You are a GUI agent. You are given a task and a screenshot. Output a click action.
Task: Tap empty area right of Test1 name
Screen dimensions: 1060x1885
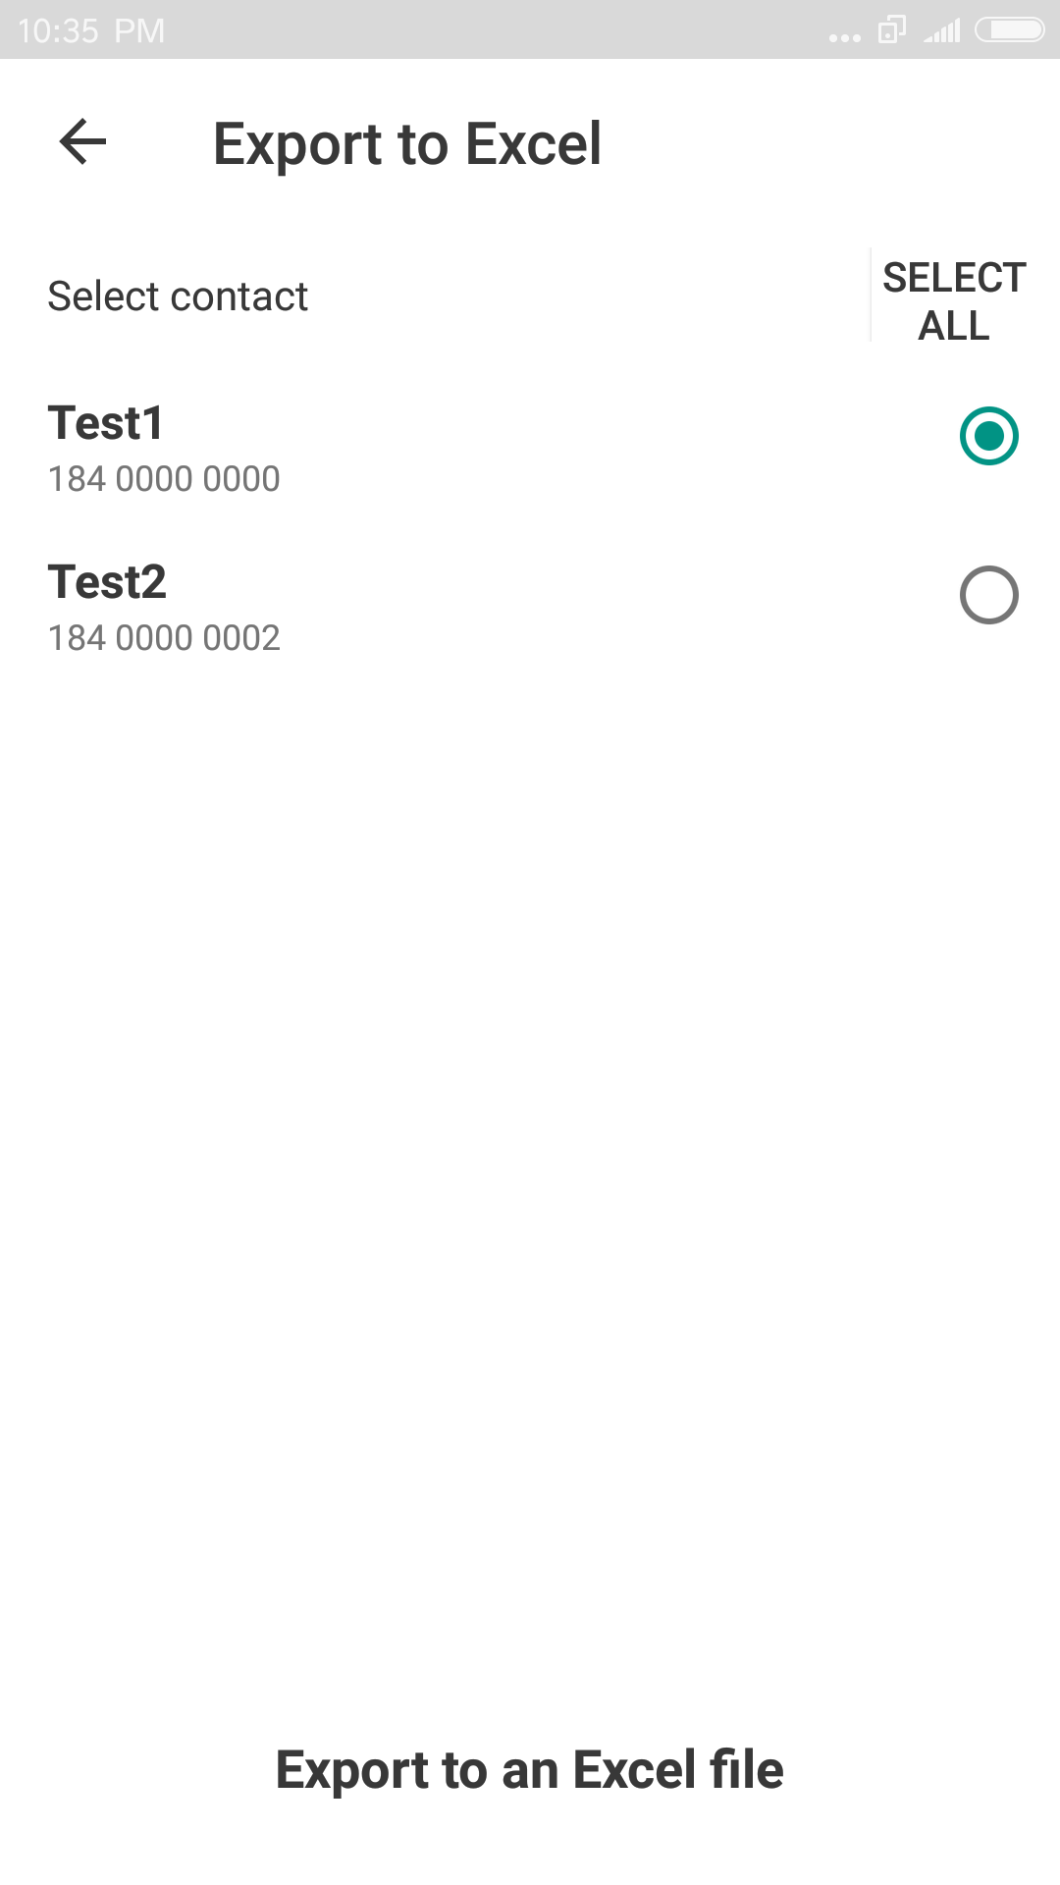(x=559, y=423)
